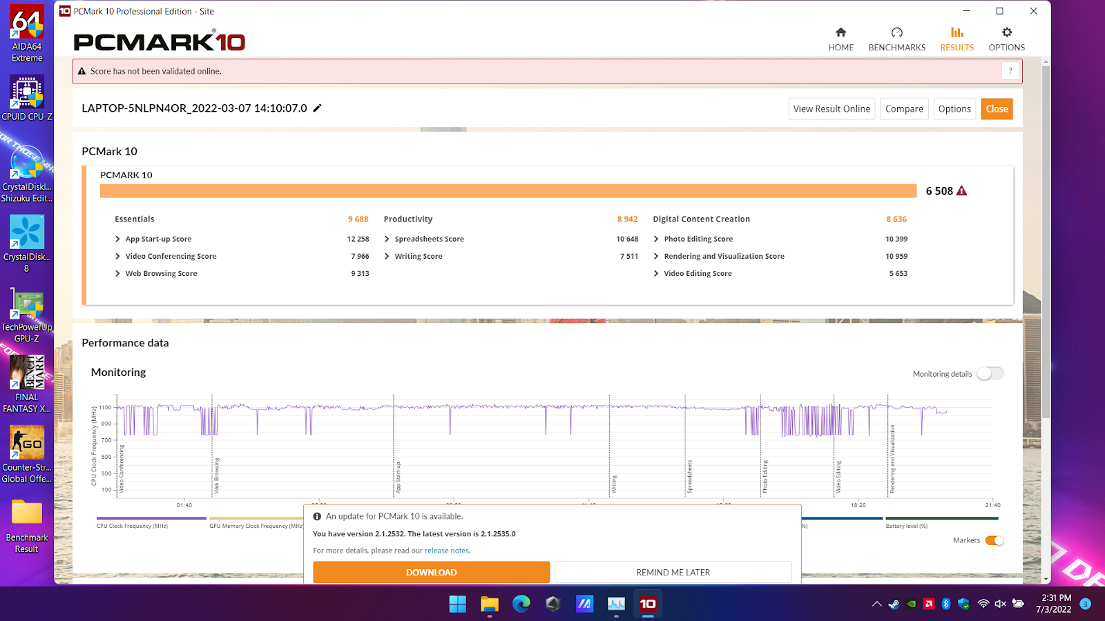
Task: Open the HOME tab icon
Action: tap(840, 32)
